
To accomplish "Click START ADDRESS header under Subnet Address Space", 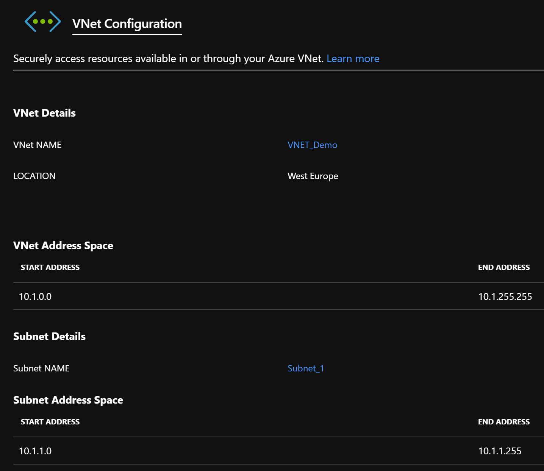I will pos(50,422).
